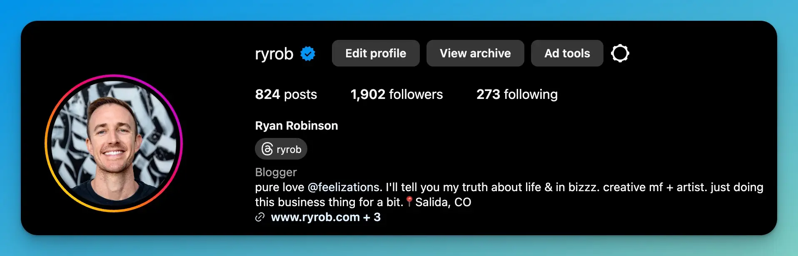Open Ryan Robinson's profile picture story
Screen dimensions: 798x256
pyautogui.click(x=114, y=143)
